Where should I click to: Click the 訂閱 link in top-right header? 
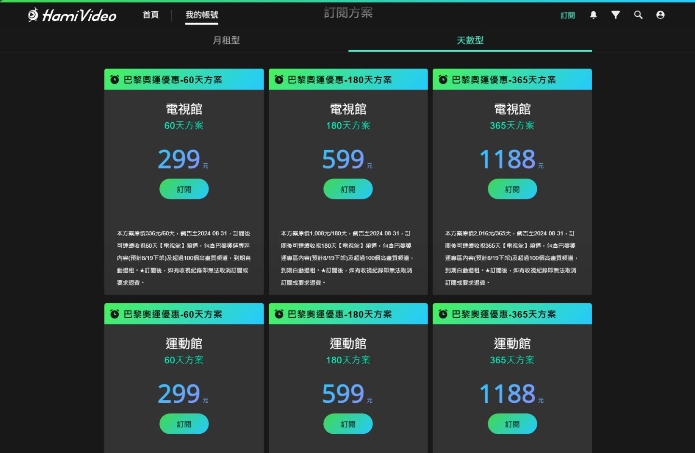pyautogui.click(x=568, y=15)
